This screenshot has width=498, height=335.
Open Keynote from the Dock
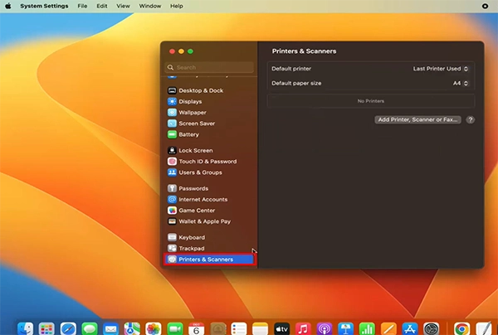click(345, 328)
